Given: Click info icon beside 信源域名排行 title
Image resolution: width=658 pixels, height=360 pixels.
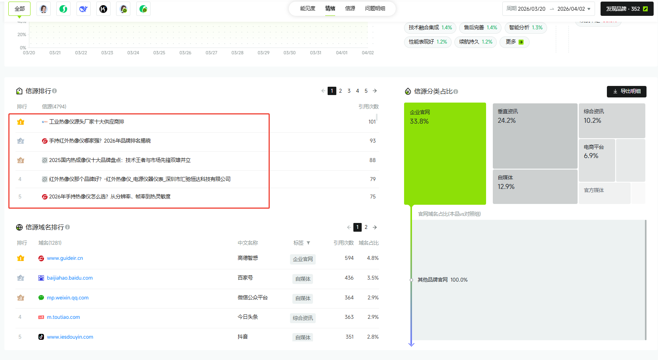Looking at the screenshot, I should [x=68, y=227].
